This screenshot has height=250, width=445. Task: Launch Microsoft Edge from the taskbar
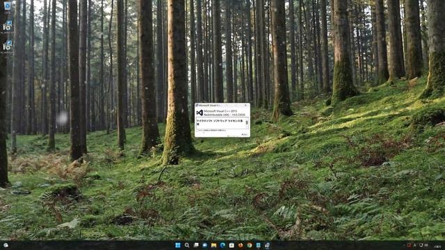222,245
